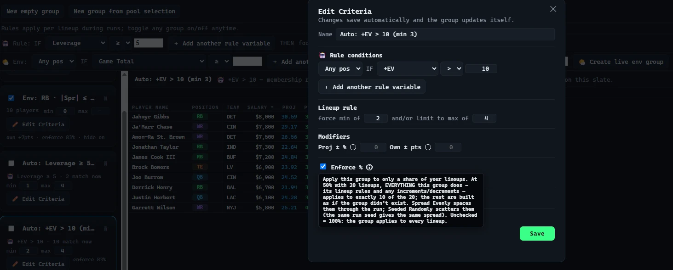
Task: Click the robot icon beside Rule conditions
Action: (322, 56)
